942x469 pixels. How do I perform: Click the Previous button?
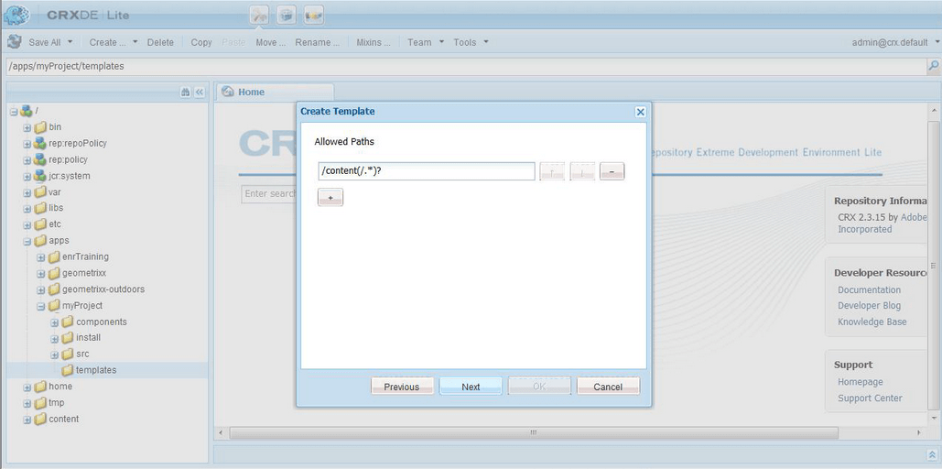click(402, 387)
